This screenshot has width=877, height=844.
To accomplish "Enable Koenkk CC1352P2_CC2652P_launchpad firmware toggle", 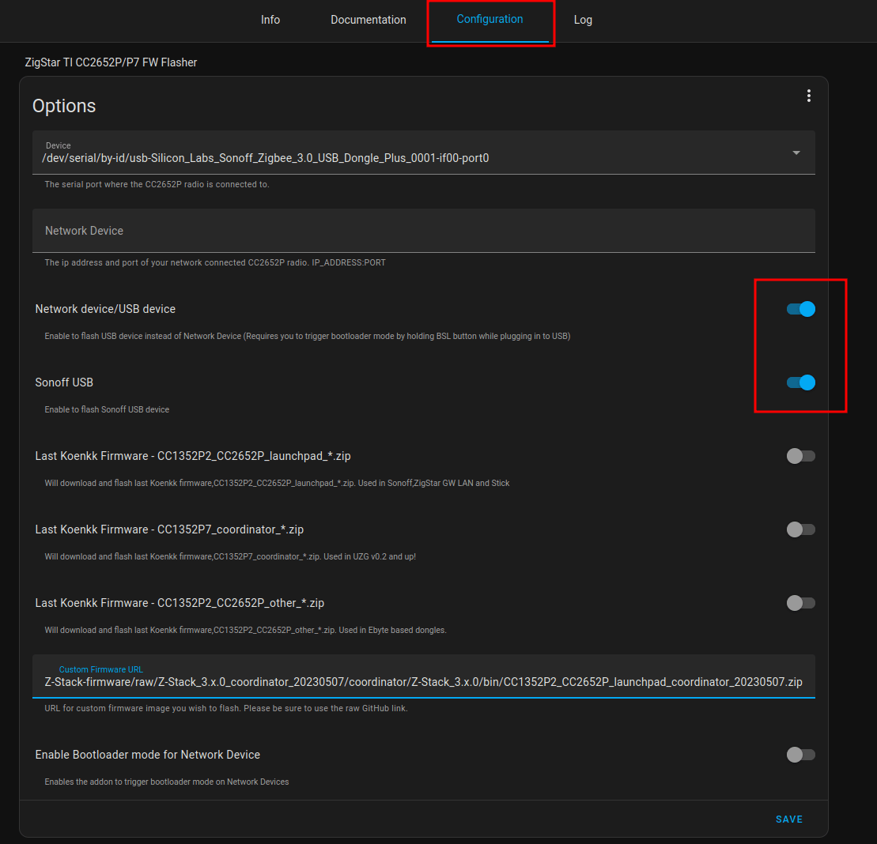I will tap(800, 456).
